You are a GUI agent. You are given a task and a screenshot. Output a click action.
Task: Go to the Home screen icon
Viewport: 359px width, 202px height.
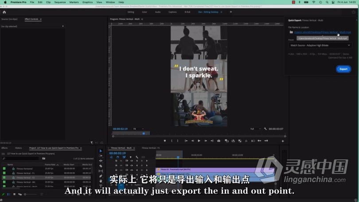click(x=4, y=12)
